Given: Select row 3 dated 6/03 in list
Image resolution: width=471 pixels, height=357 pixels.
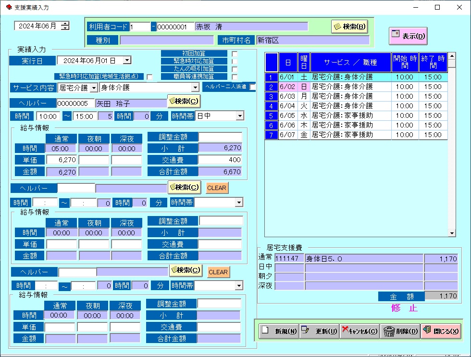Looking at the screenshot, I should pyautogui.click(x=356, y=96).
